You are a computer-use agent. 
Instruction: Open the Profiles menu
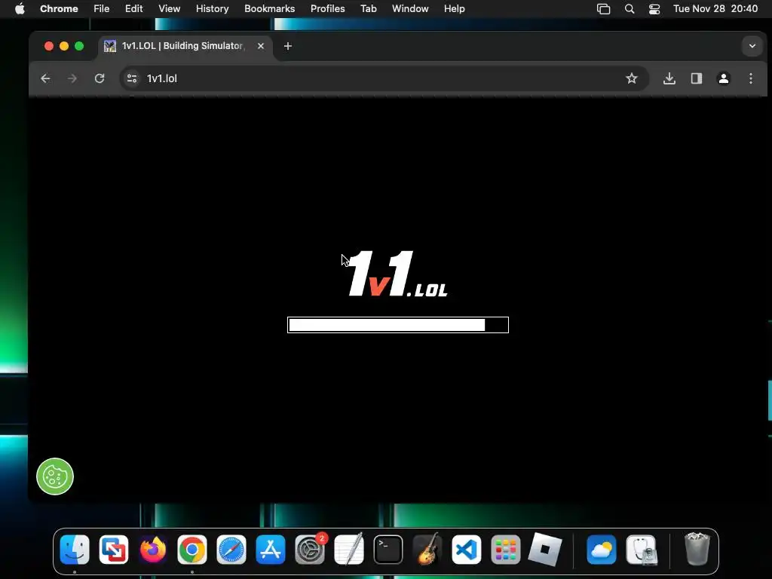point(328,8)
